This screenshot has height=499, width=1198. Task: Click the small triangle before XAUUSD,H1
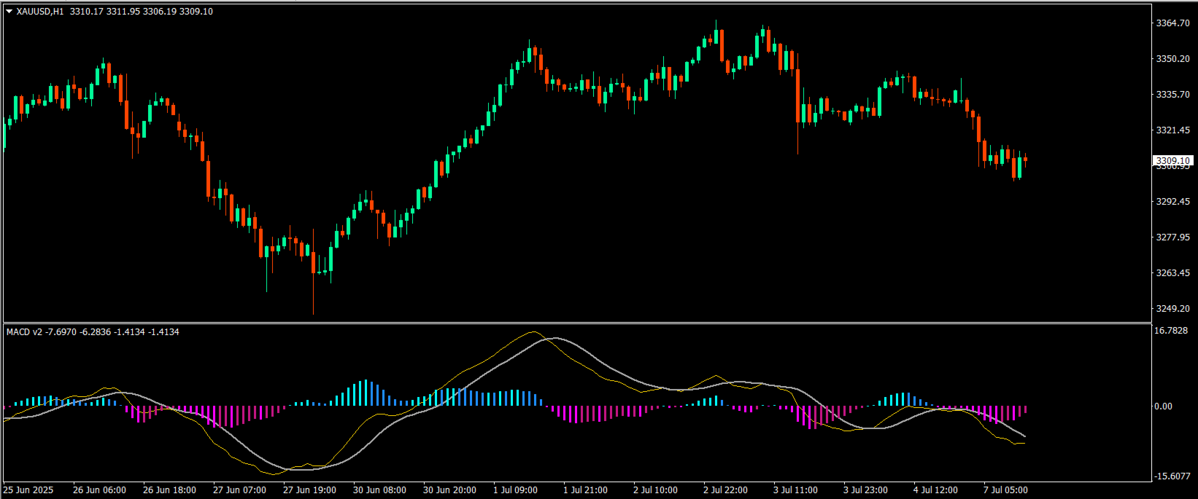pyautogui.click(x=9, y=12)
